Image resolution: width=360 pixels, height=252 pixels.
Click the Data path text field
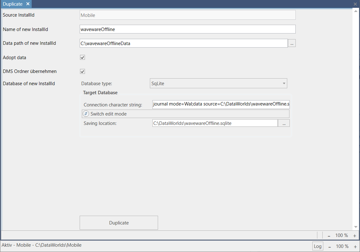pos(183,44)
